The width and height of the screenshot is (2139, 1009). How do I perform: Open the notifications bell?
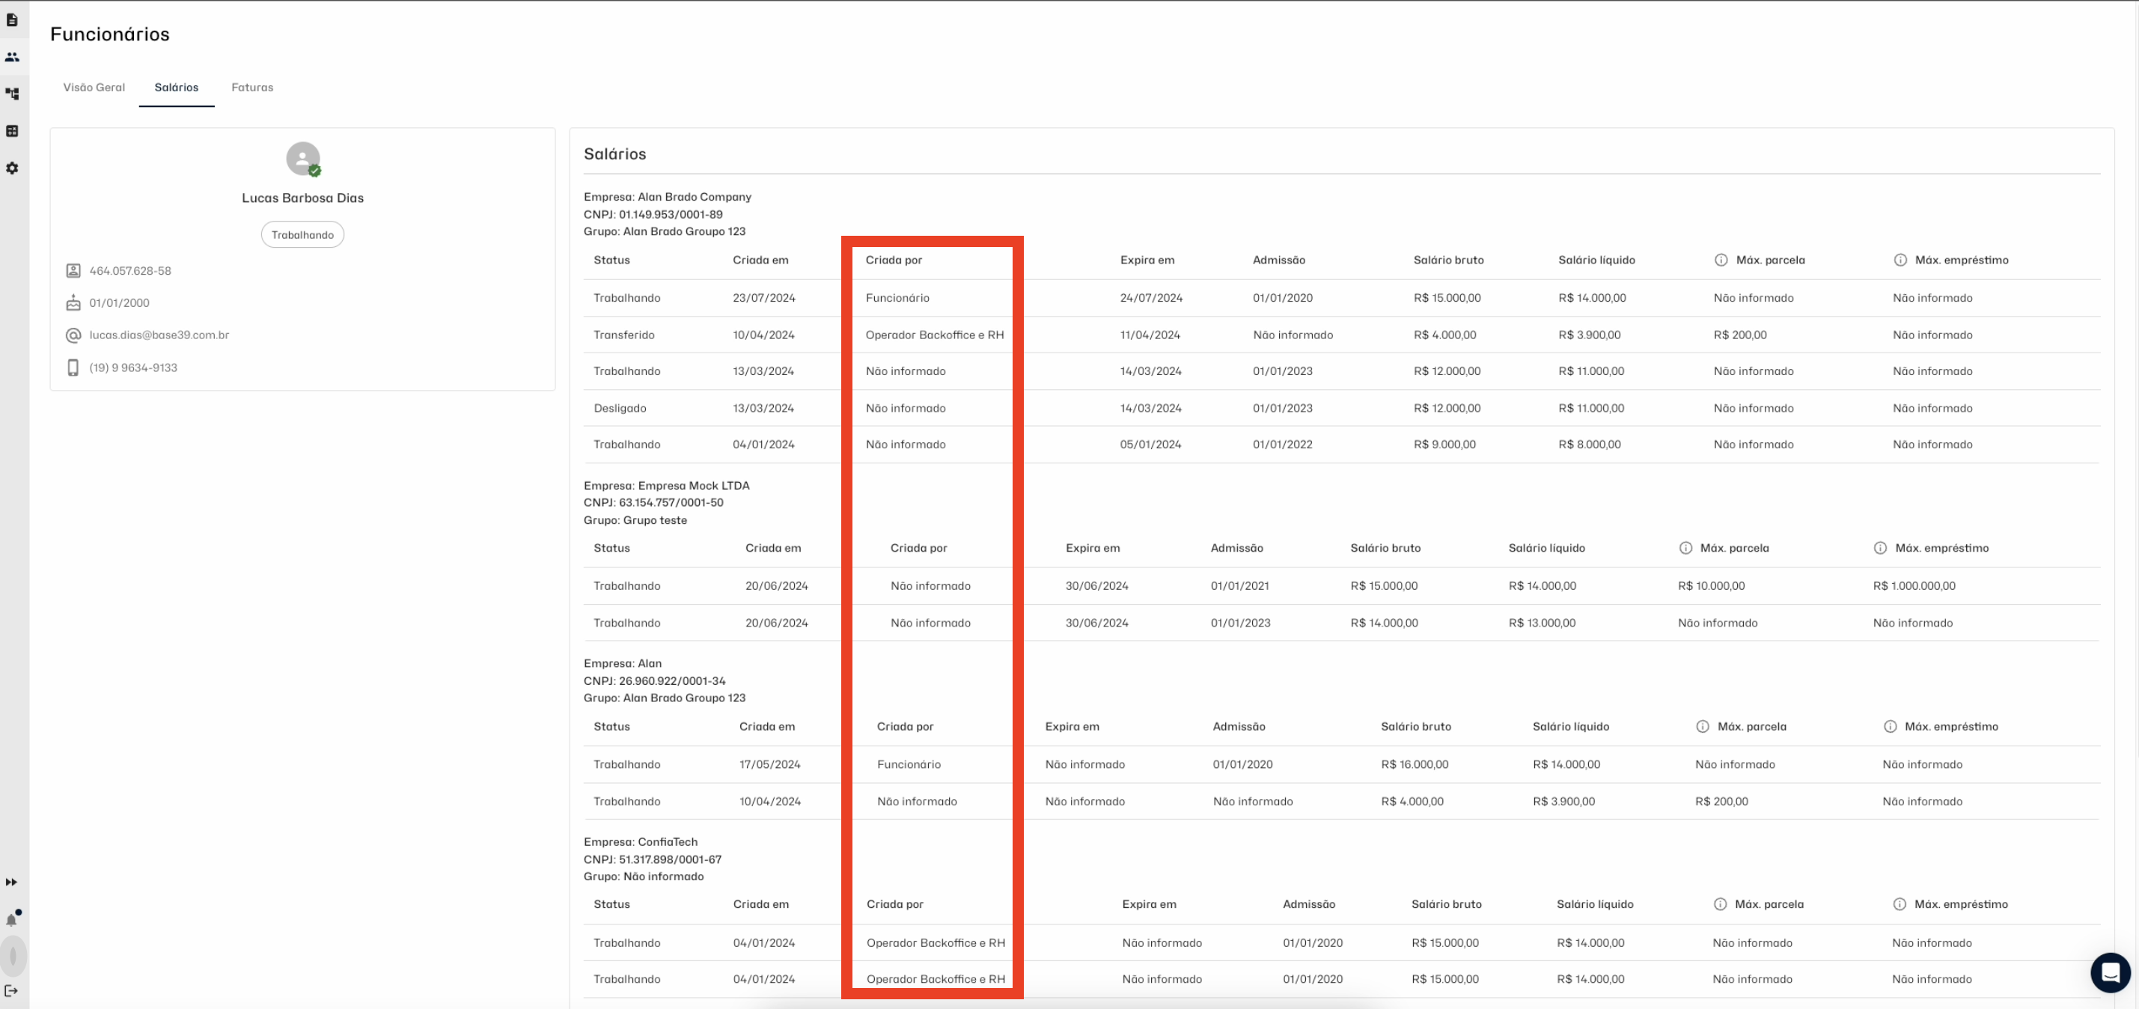(12, 919)
